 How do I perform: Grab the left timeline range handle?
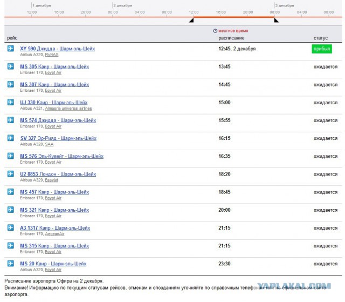tap(191, 21)
